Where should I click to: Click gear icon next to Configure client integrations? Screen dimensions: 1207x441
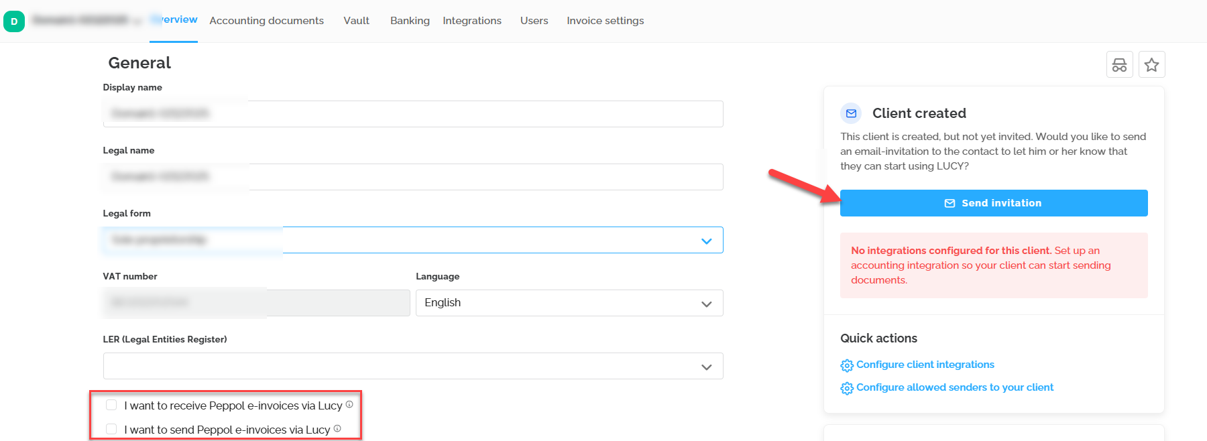(847, 365)
